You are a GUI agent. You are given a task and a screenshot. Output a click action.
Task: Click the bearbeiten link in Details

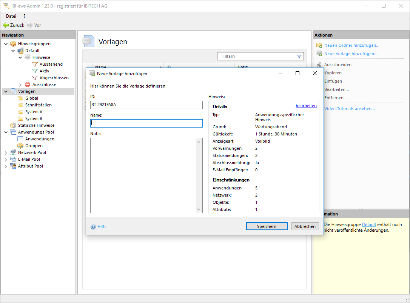pos(306,106)
